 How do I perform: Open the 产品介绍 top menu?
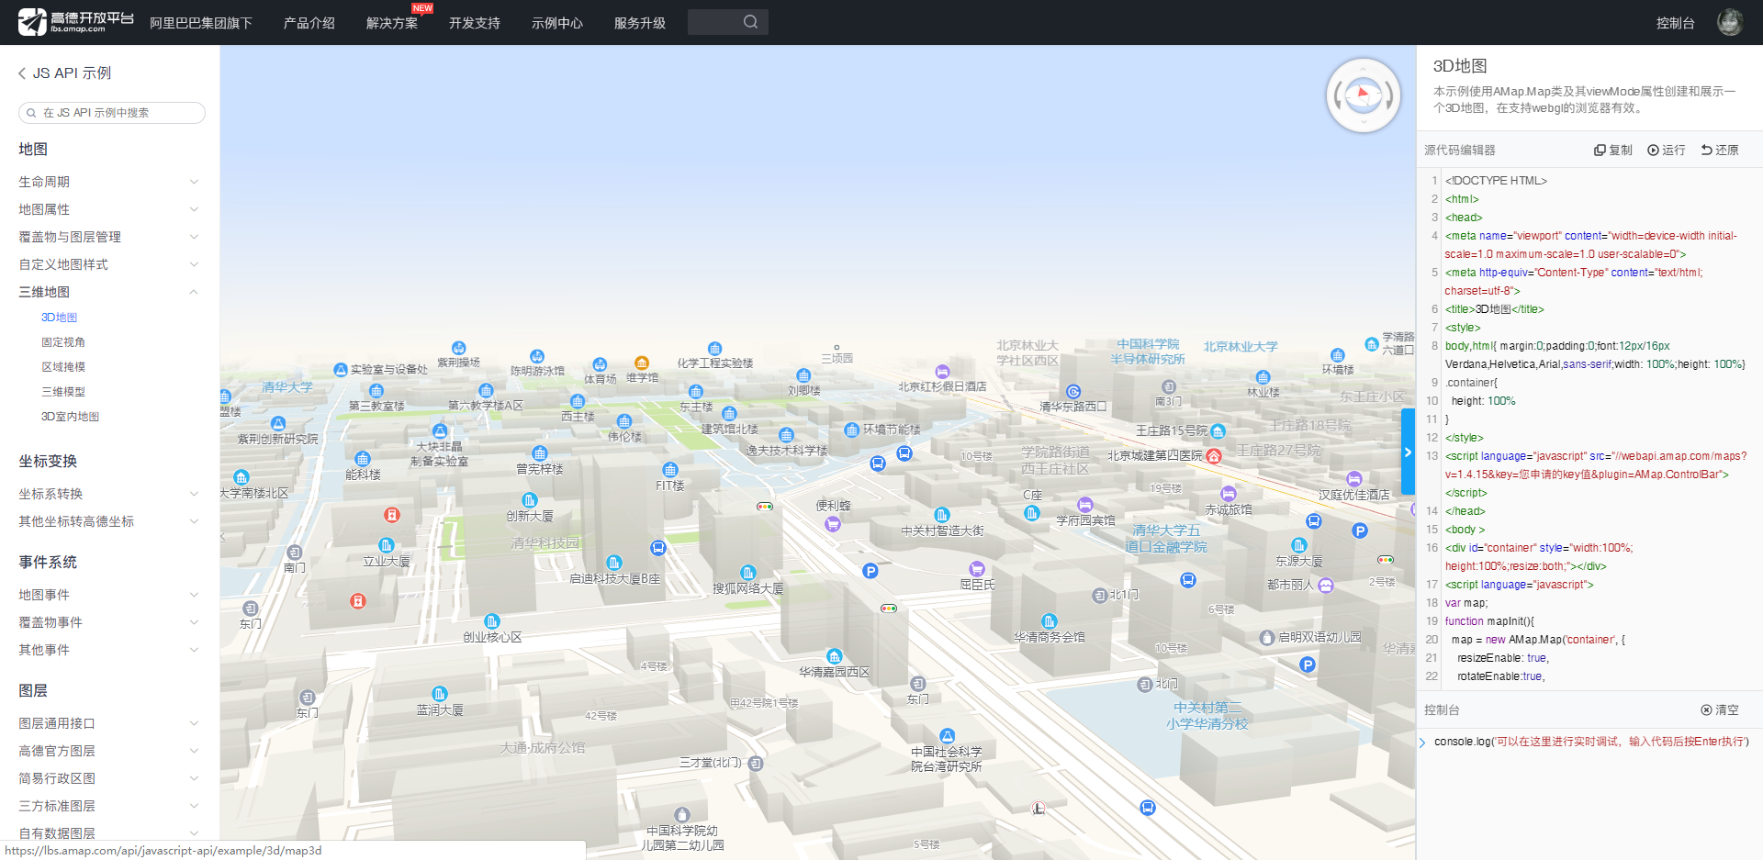(x=309, y=23)
